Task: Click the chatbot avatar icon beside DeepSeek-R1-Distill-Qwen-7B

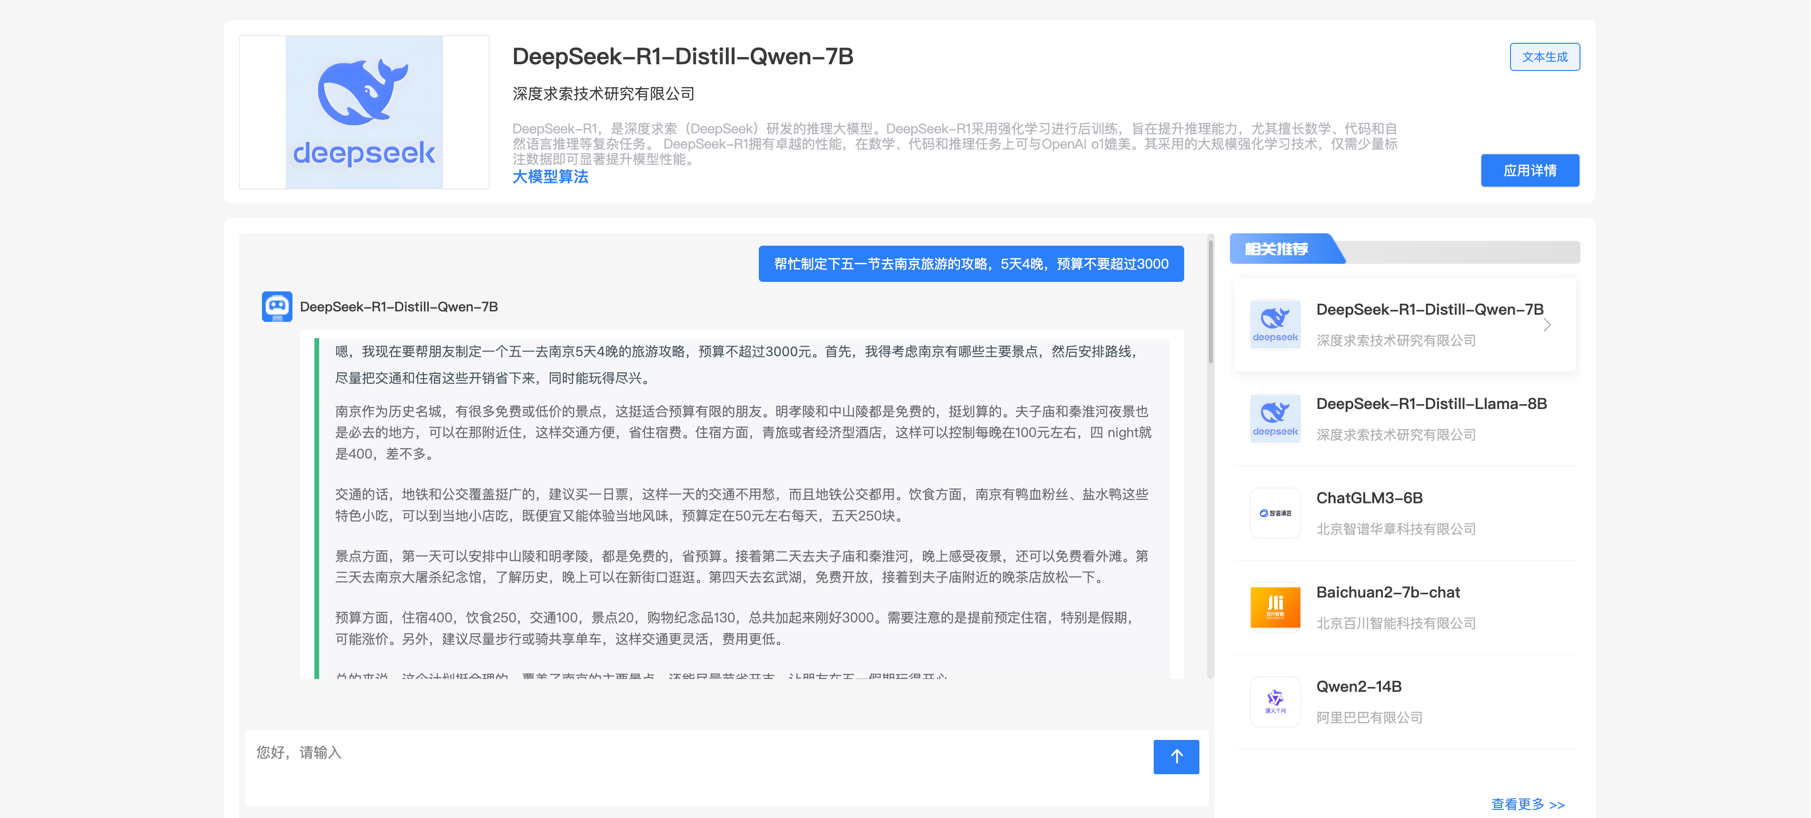Action: tap(277, 307)
